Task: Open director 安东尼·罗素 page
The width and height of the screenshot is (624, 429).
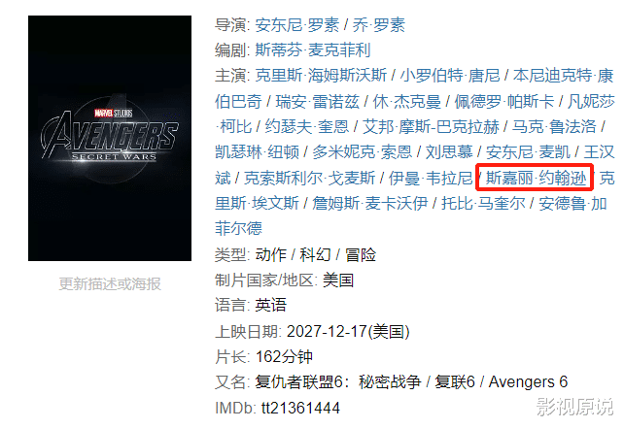Action: (x=296, y=25)
